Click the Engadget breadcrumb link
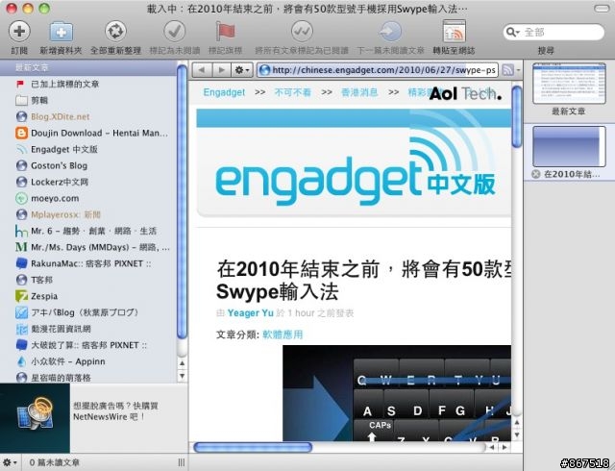615x471 pixels. click(x=224, y=92)
